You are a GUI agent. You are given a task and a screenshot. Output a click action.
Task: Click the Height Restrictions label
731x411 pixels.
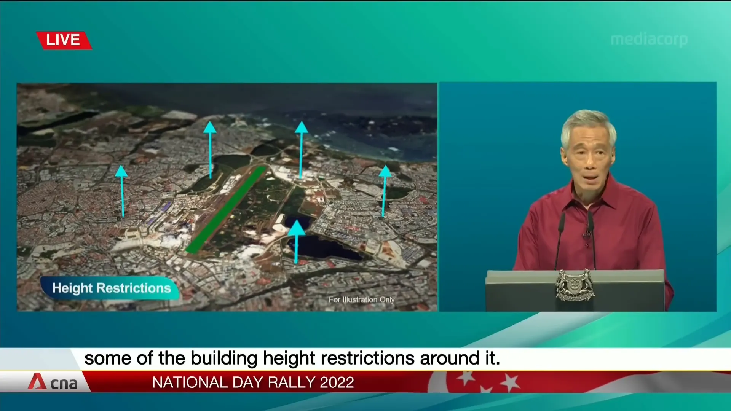111,288
